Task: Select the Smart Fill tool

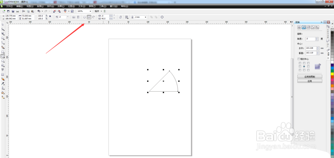Action: tap(3, 47)
